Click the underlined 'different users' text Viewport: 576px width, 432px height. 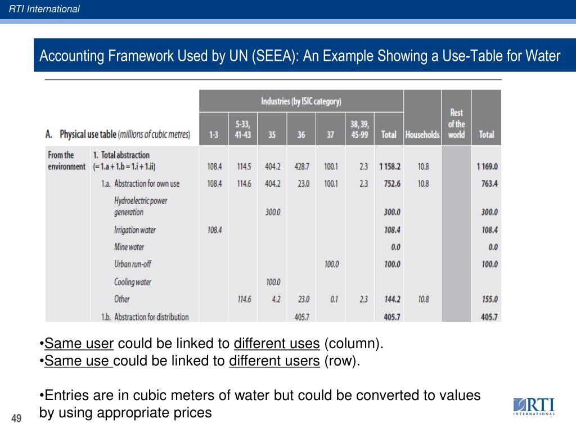click(274, 361)
